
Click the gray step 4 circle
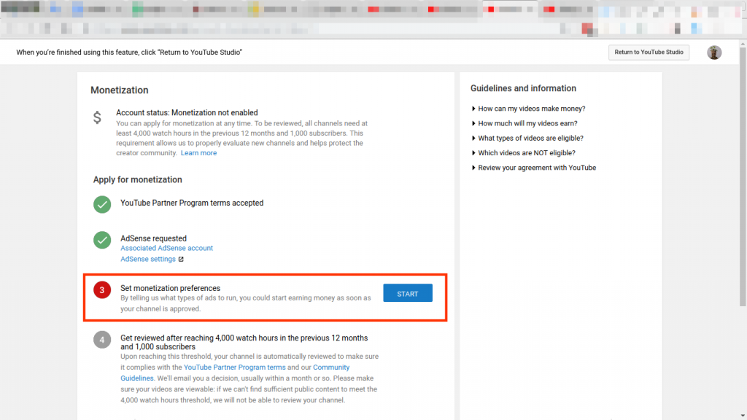[102, 340]
